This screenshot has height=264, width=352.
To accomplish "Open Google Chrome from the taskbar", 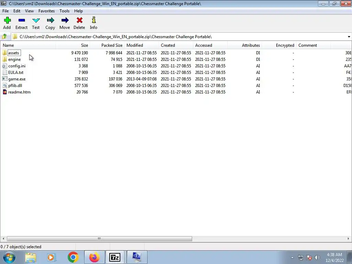I will 73,257.
